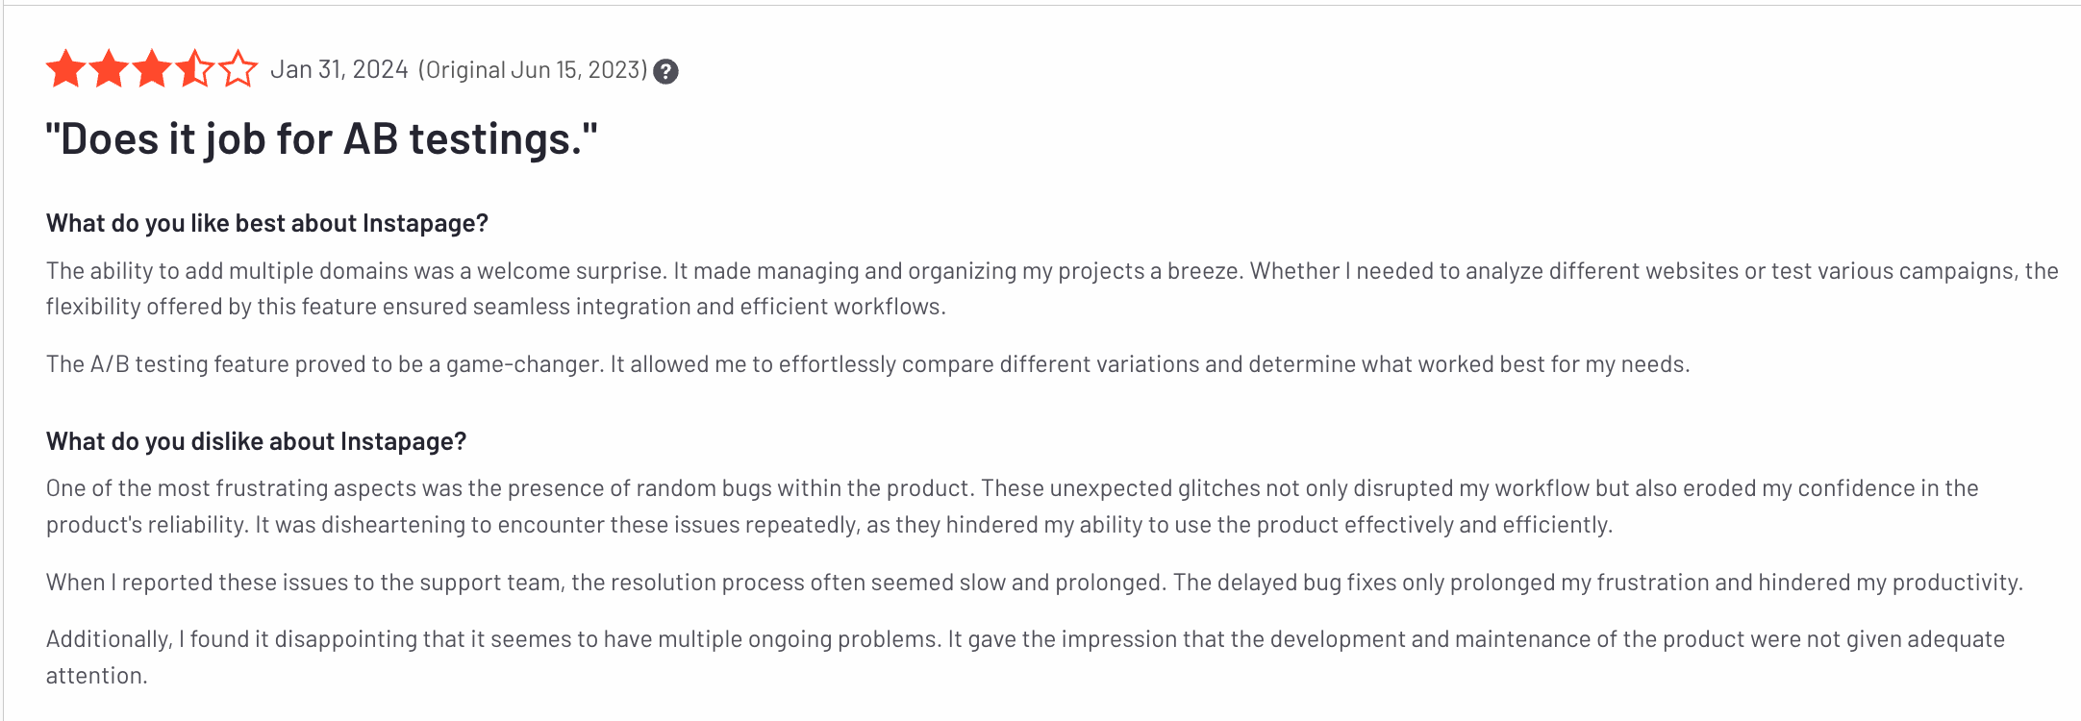Click the Original Jun 15, 2023 date text
2081x721 pixels.
[x=533, y=70]
